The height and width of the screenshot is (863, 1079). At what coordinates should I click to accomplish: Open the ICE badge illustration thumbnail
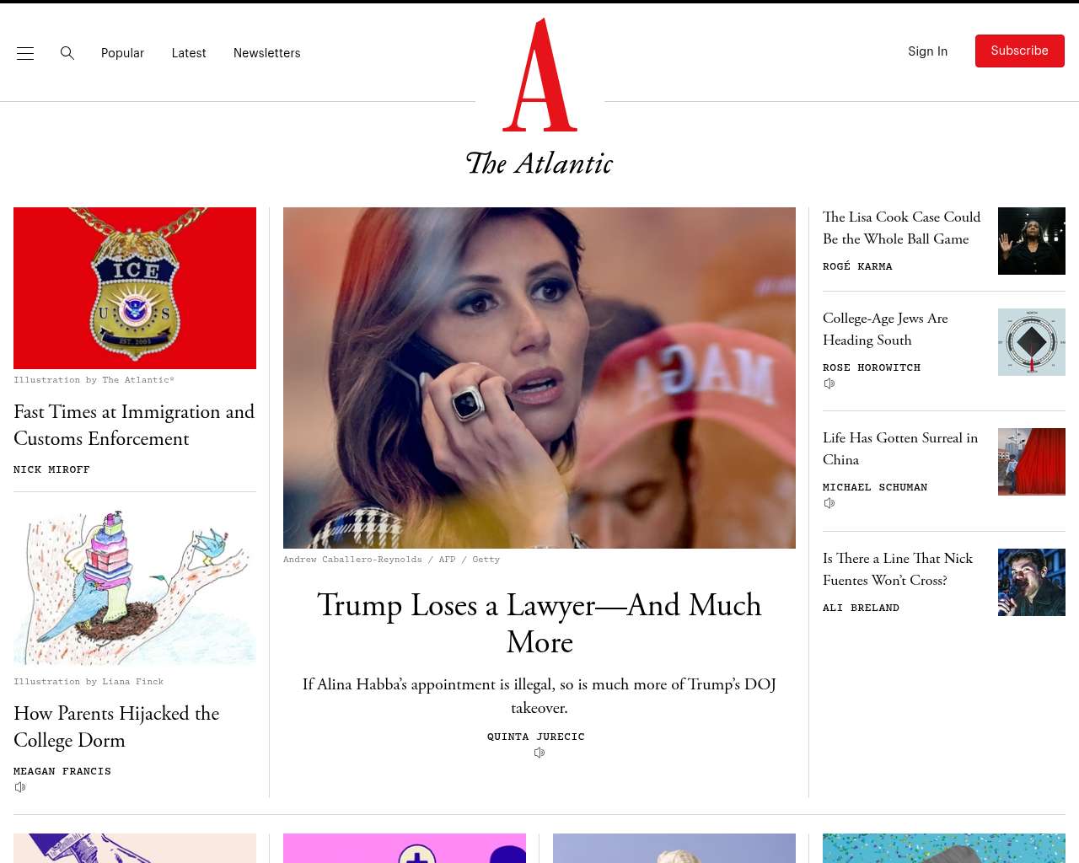[135, 288]
